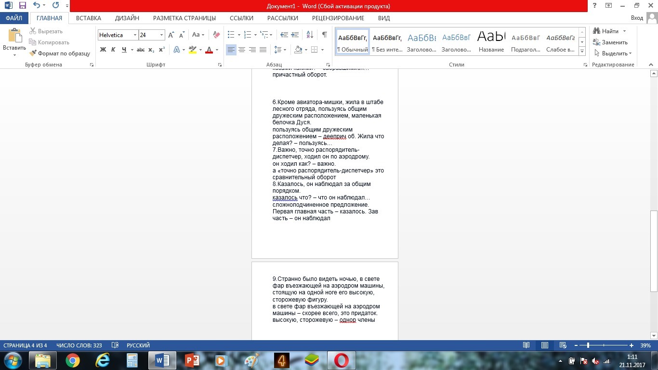Screen dimensions: 658x370
Task: Open the Helvetica font name dropdown
Action: (134, 35)
